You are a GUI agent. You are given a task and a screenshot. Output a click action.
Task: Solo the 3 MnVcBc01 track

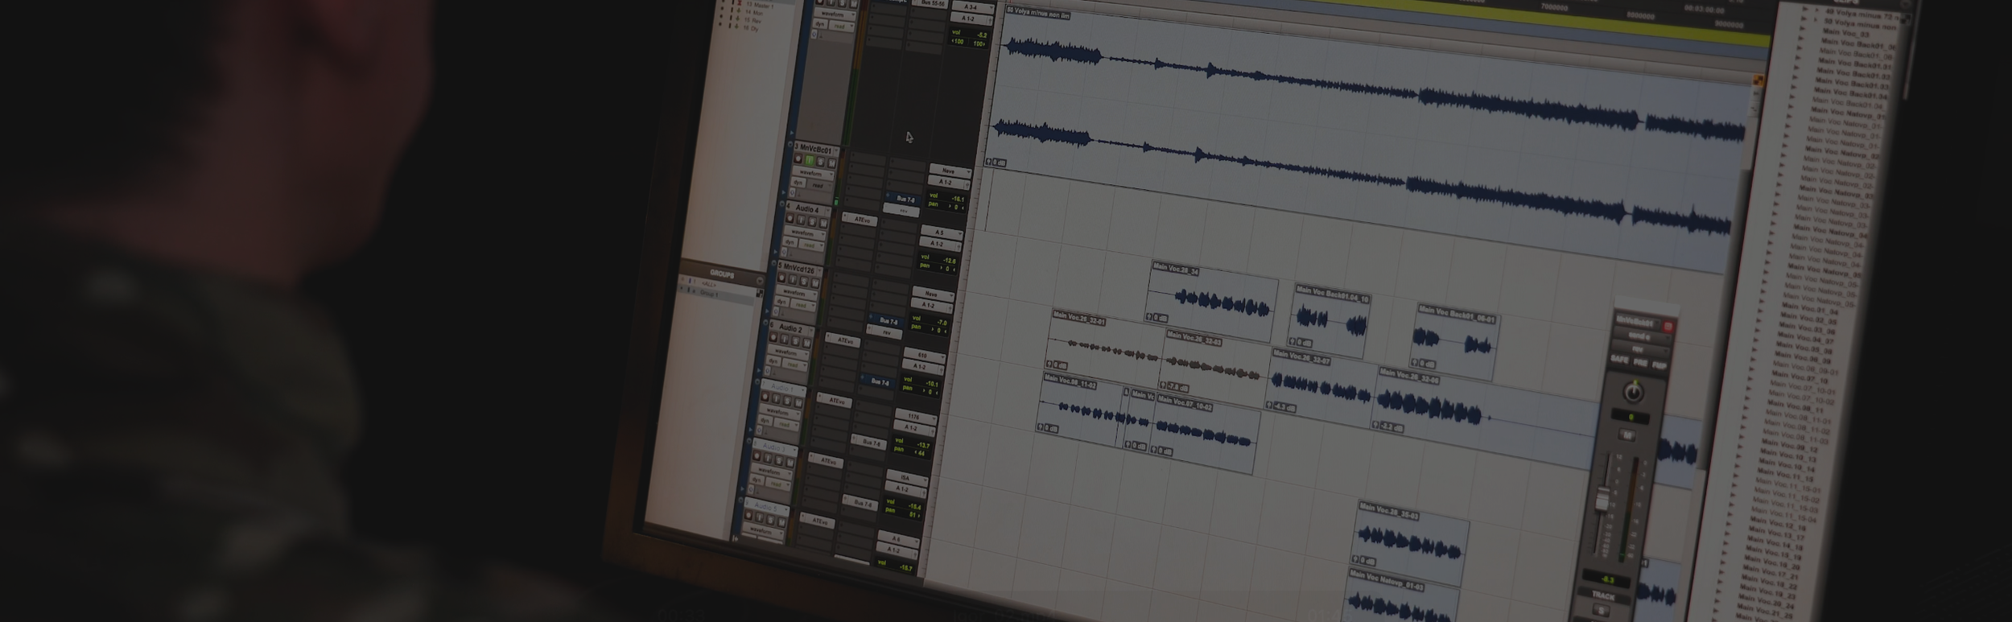[821, 161]
